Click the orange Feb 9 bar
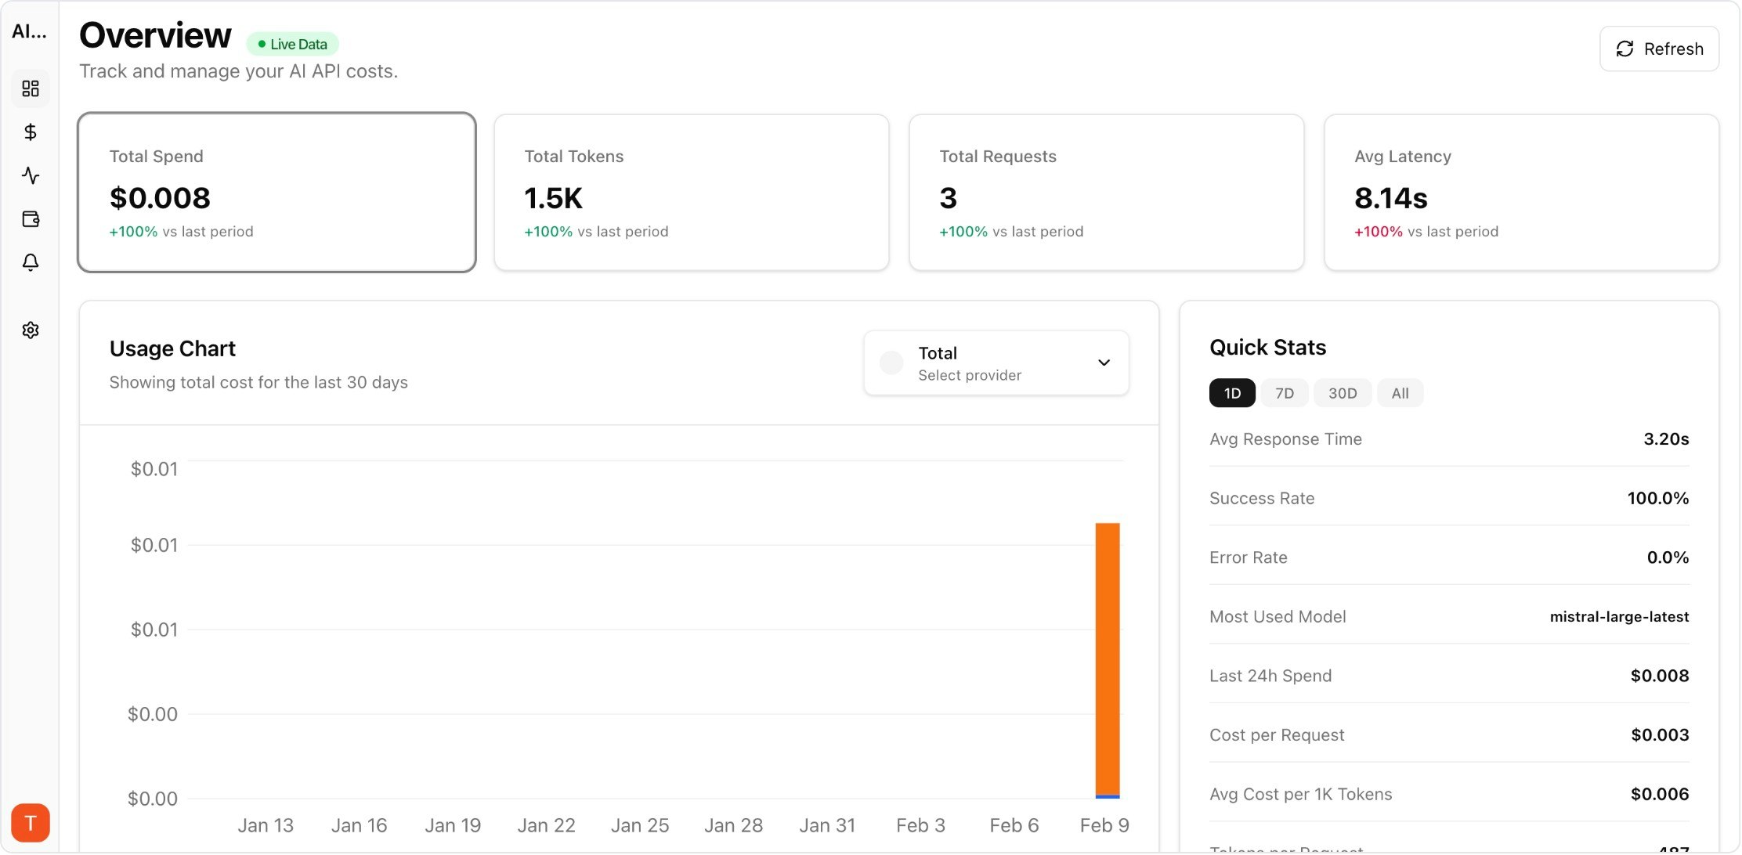 tap(1107, 658)
